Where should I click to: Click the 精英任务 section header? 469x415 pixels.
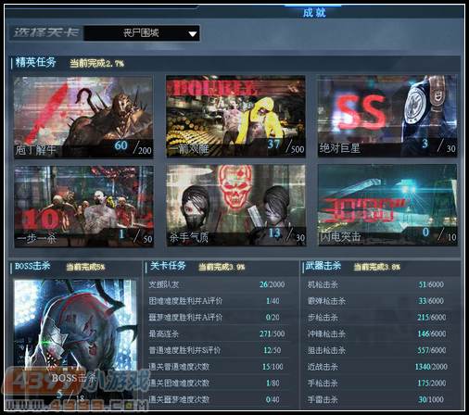click(35, 62)
